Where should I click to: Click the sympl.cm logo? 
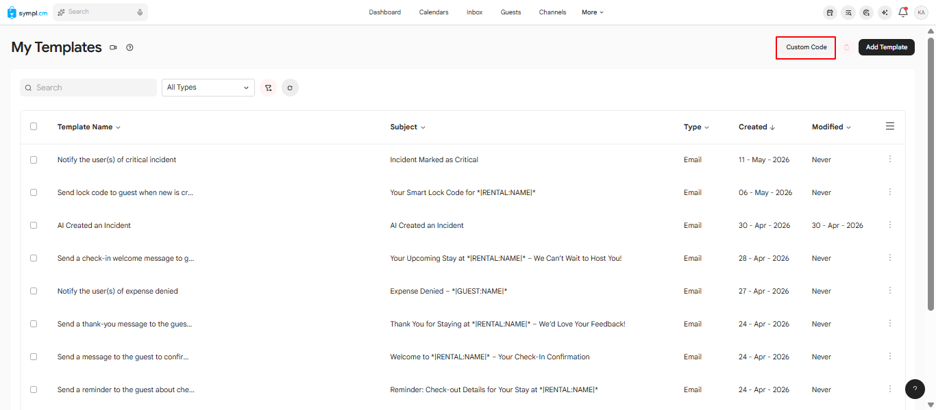coord(27,12)
